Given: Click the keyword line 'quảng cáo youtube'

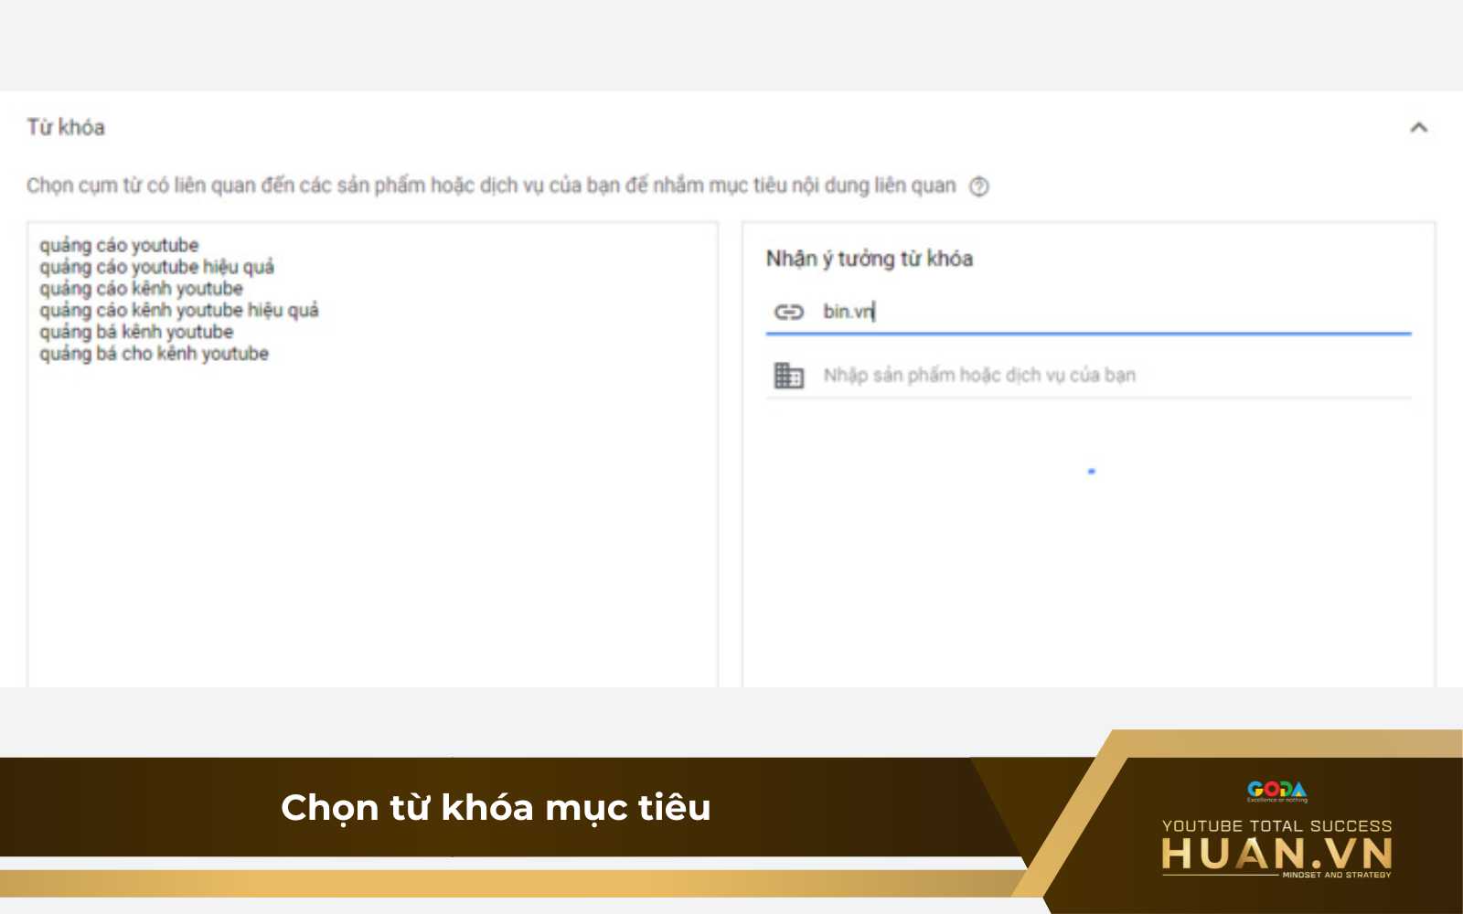Looking at the screenshot, I should [119, 245].
